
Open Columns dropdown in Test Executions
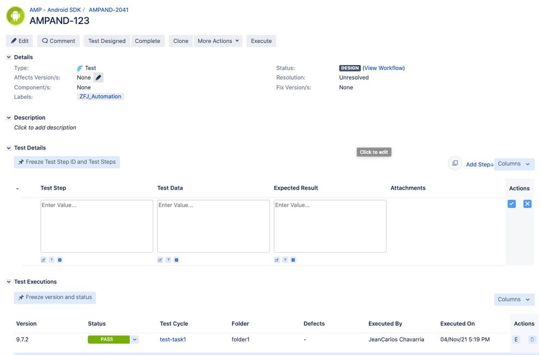(x=514, y=299)
